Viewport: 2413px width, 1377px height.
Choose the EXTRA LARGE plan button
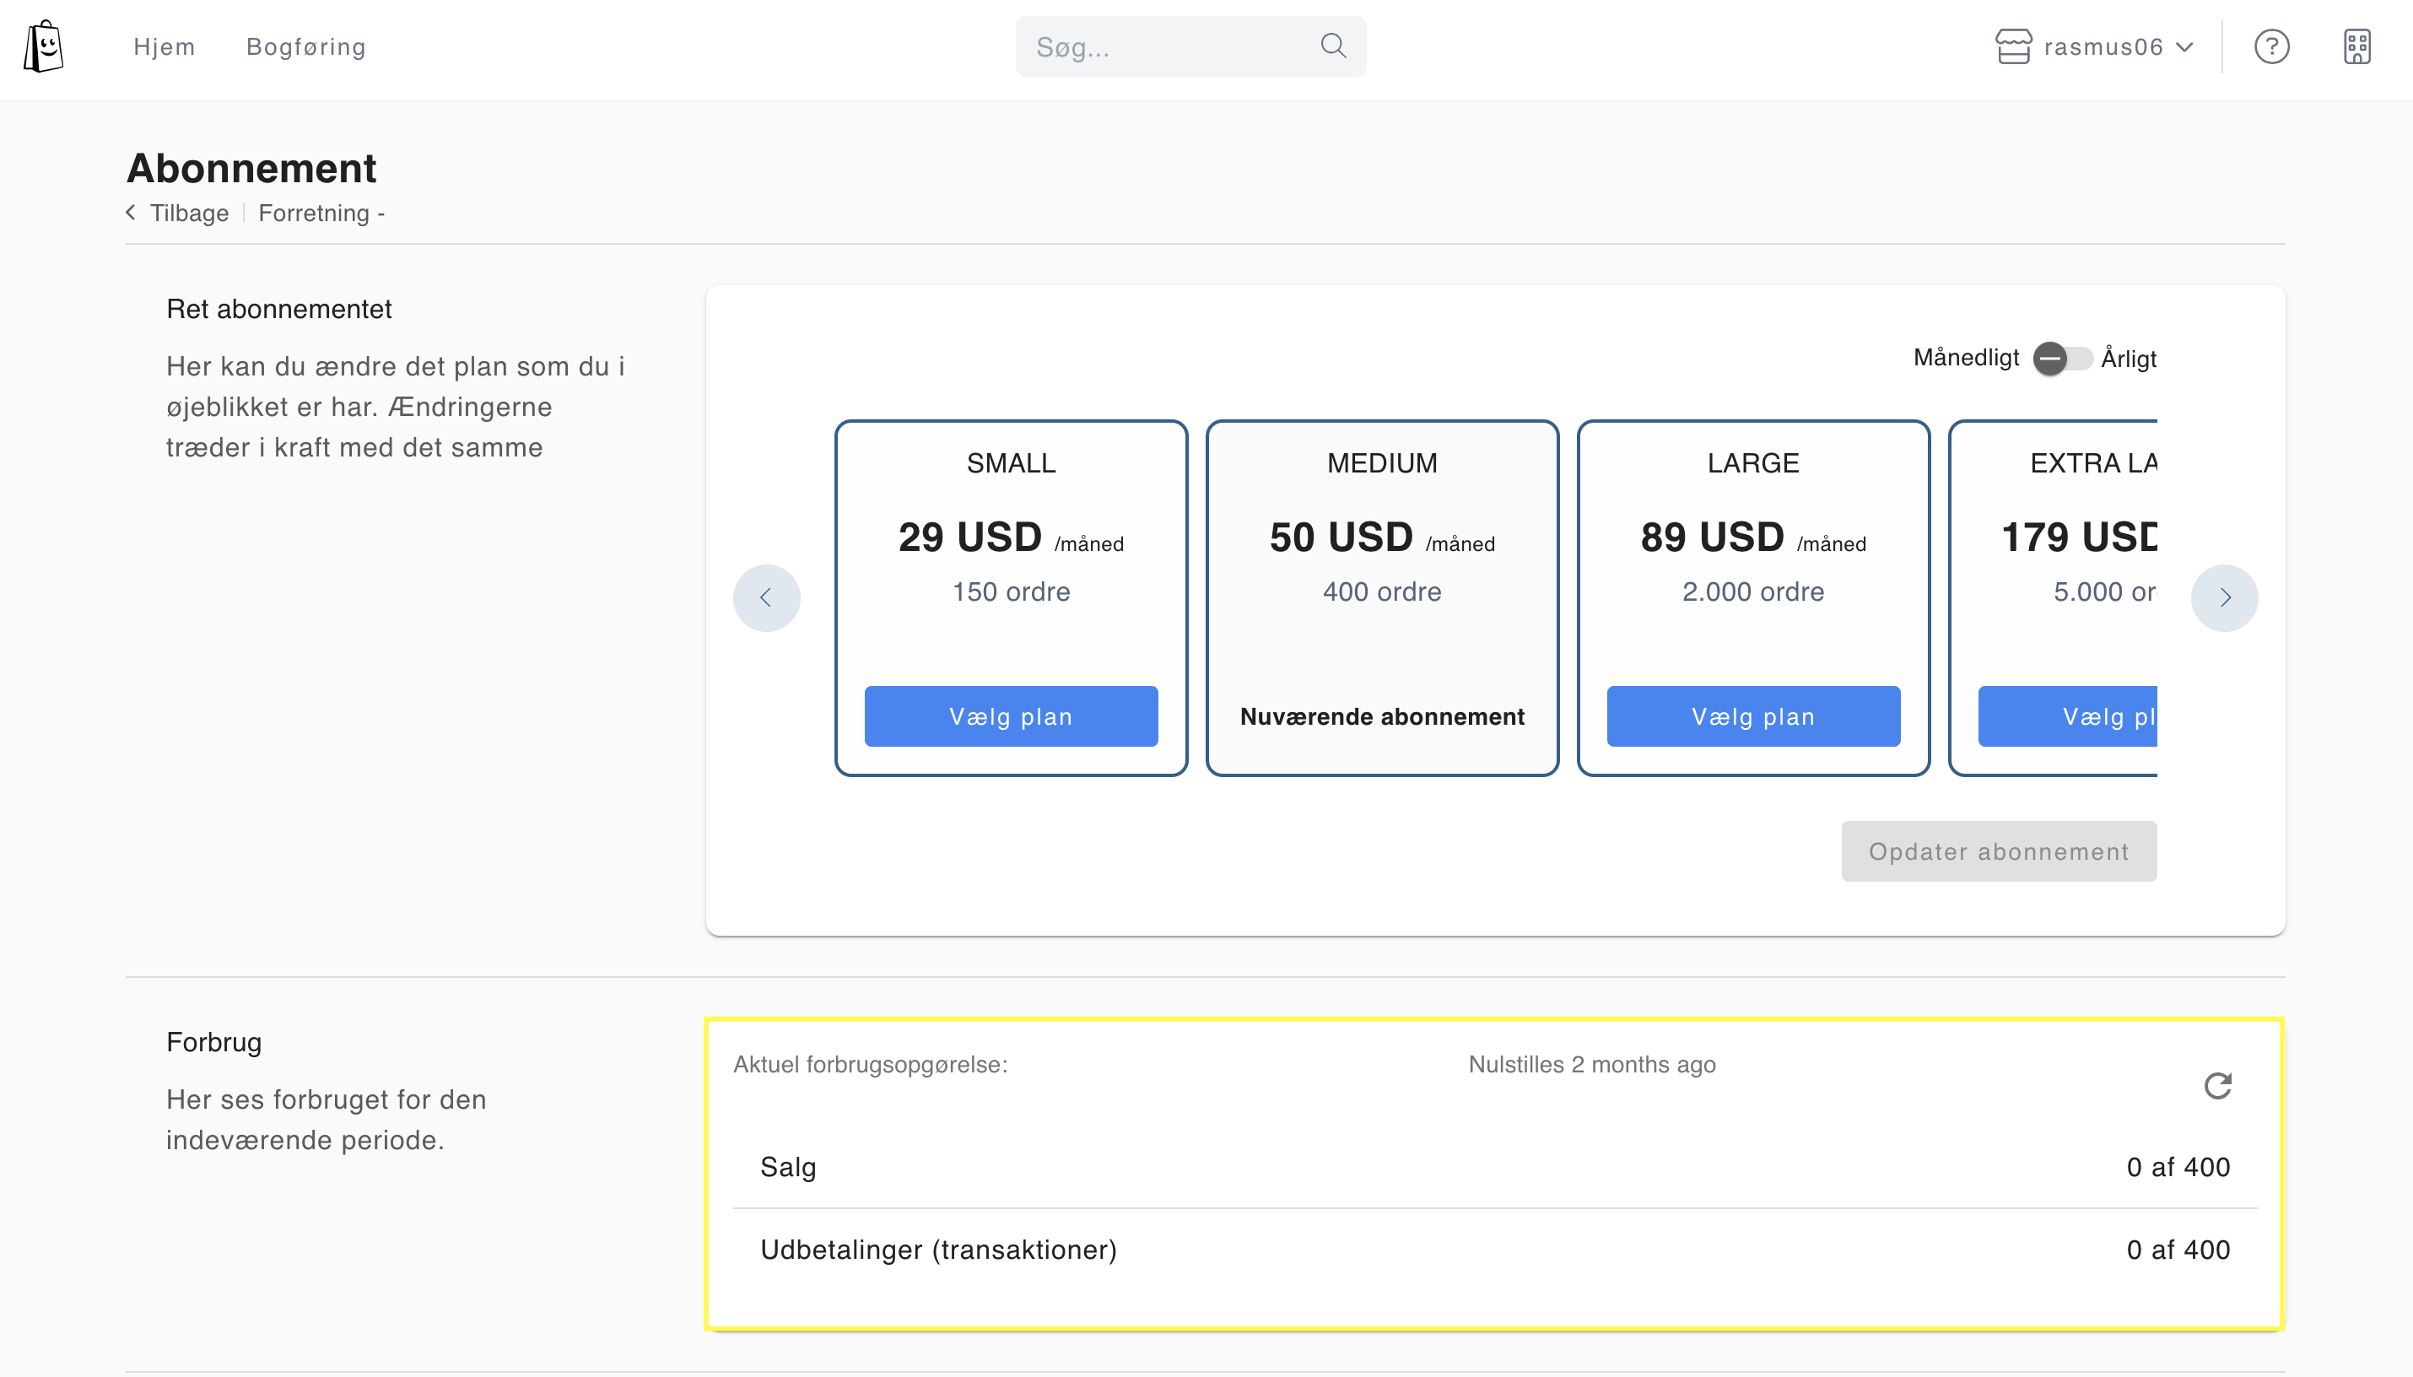2067,716
